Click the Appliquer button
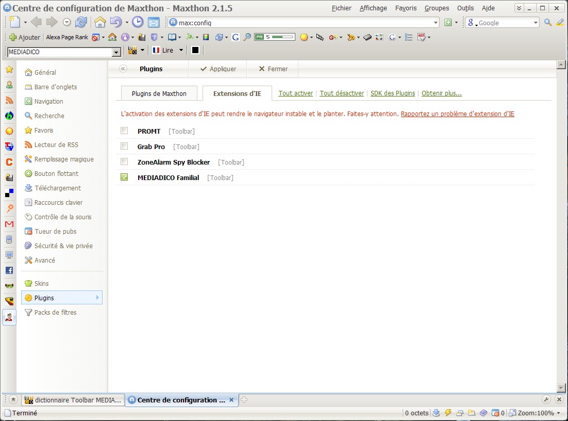Viewport: 568px width, 421px height. point(218,69)
